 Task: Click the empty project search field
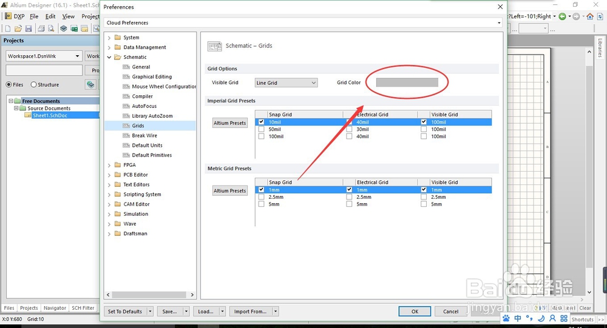(44, 70)
